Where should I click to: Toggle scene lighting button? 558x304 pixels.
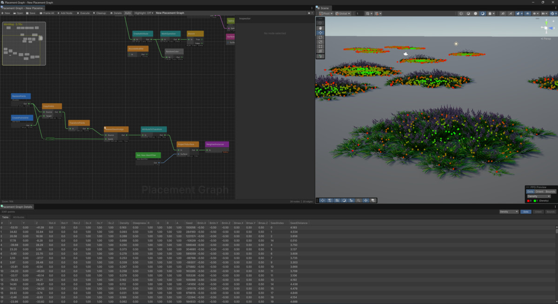point(476,13)
